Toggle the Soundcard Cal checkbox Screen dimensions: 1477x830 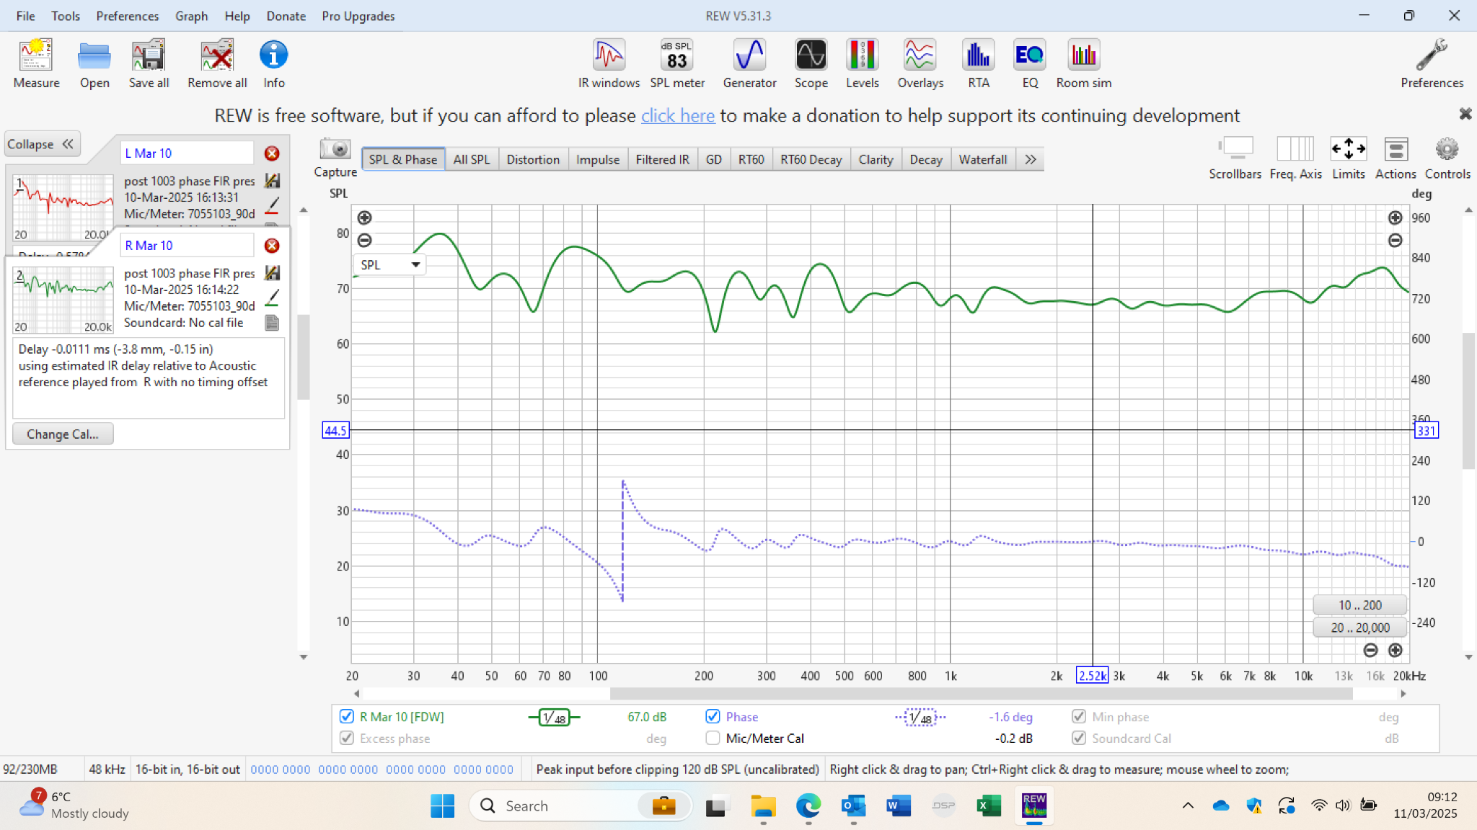(x=1079, y=738)
